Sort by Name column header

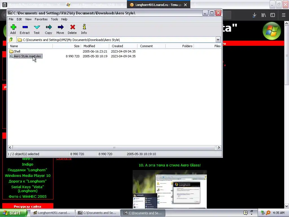30,46
